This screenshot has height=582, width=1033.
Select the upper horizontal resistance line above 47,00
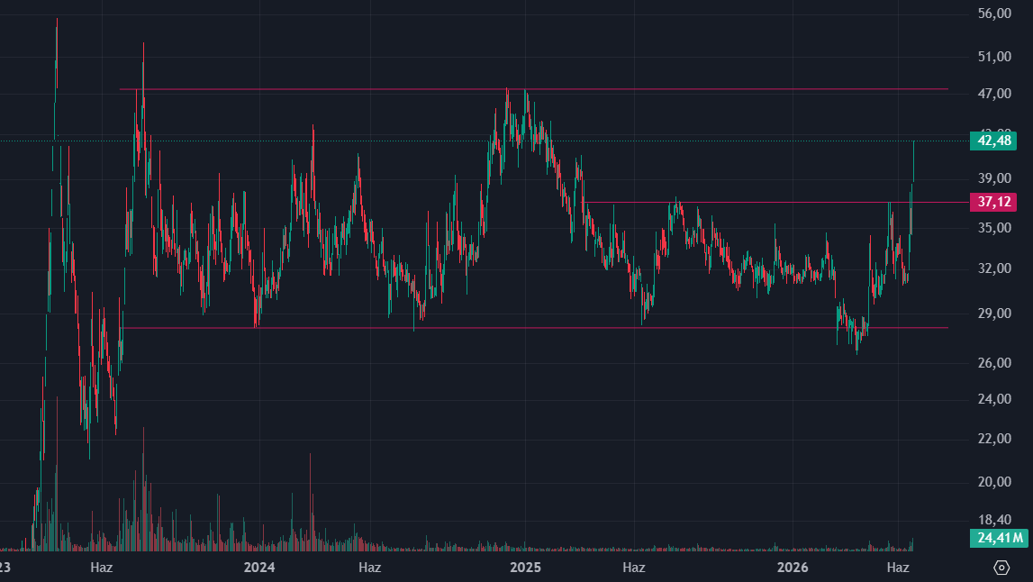(x=534, y=89)
